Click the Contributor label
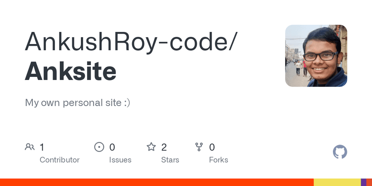The width and height of the screenshot is (372, 186). [59, 160]
